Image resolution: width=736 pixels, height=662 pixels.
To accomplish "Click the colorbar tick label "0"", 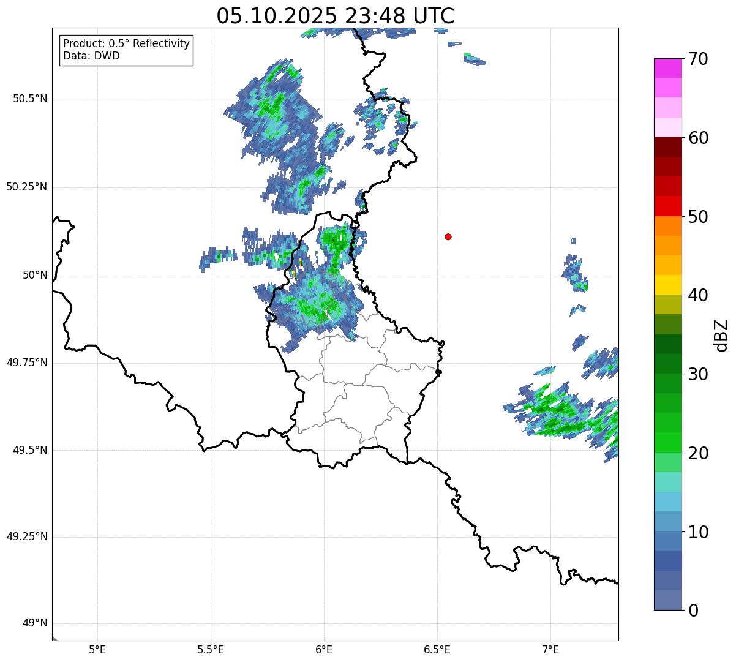I will coord(693,611).
